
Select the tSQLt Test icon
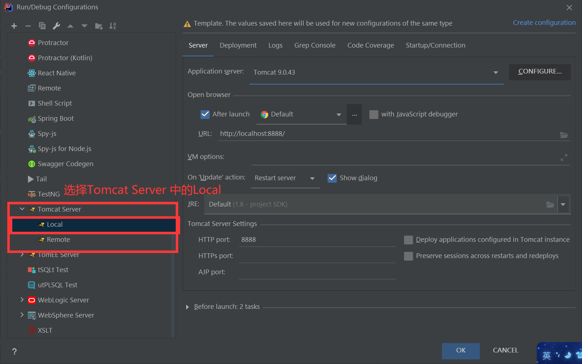tap(32, 270)
